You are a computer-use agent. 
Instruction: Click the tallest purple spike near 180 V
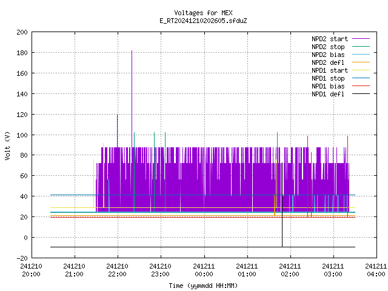(132, 99)
